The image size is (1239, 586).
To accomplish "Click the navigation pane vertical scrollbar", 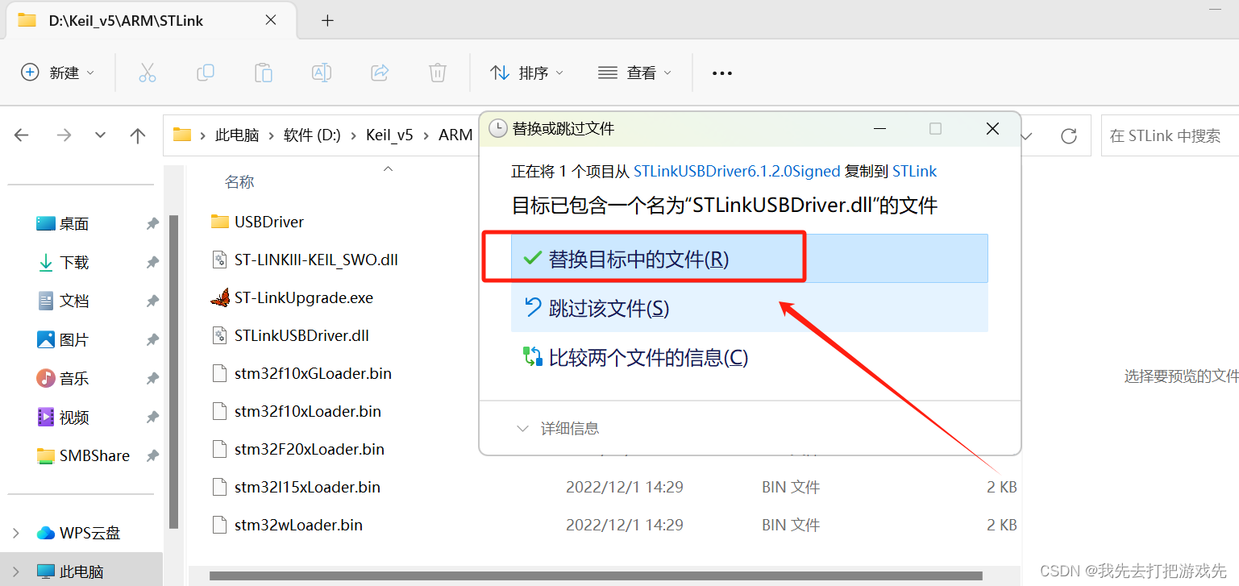I will tap(173, 371).
